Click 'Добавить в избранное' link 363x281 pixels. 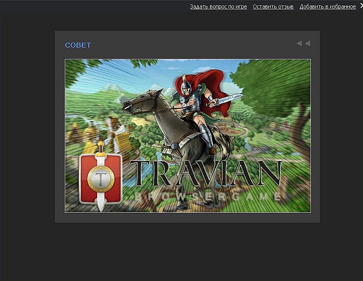pos(328,6)
